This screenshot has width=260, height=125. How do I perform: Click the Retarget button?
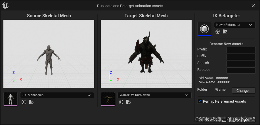point(242,119)
